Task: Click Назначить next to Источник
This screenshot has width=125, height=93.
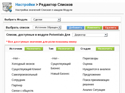Action: pos(34,49)
